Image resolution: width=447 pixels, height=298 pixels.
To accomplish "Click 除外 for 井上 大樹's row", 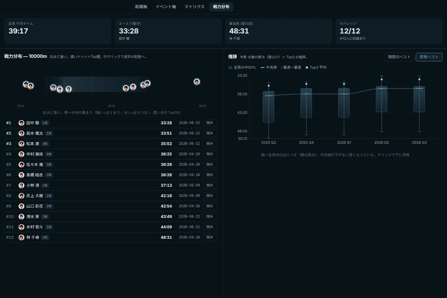I will click(210, 196).
